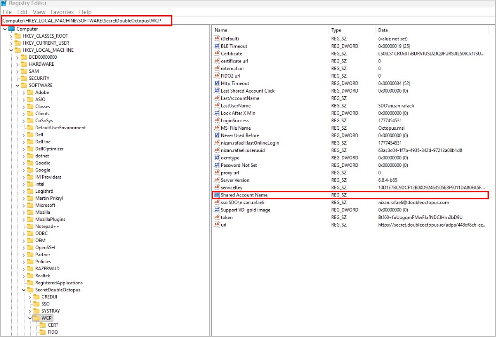Collapse the SOFTWARE key
The image size is (496, 337).
point(18,86)
